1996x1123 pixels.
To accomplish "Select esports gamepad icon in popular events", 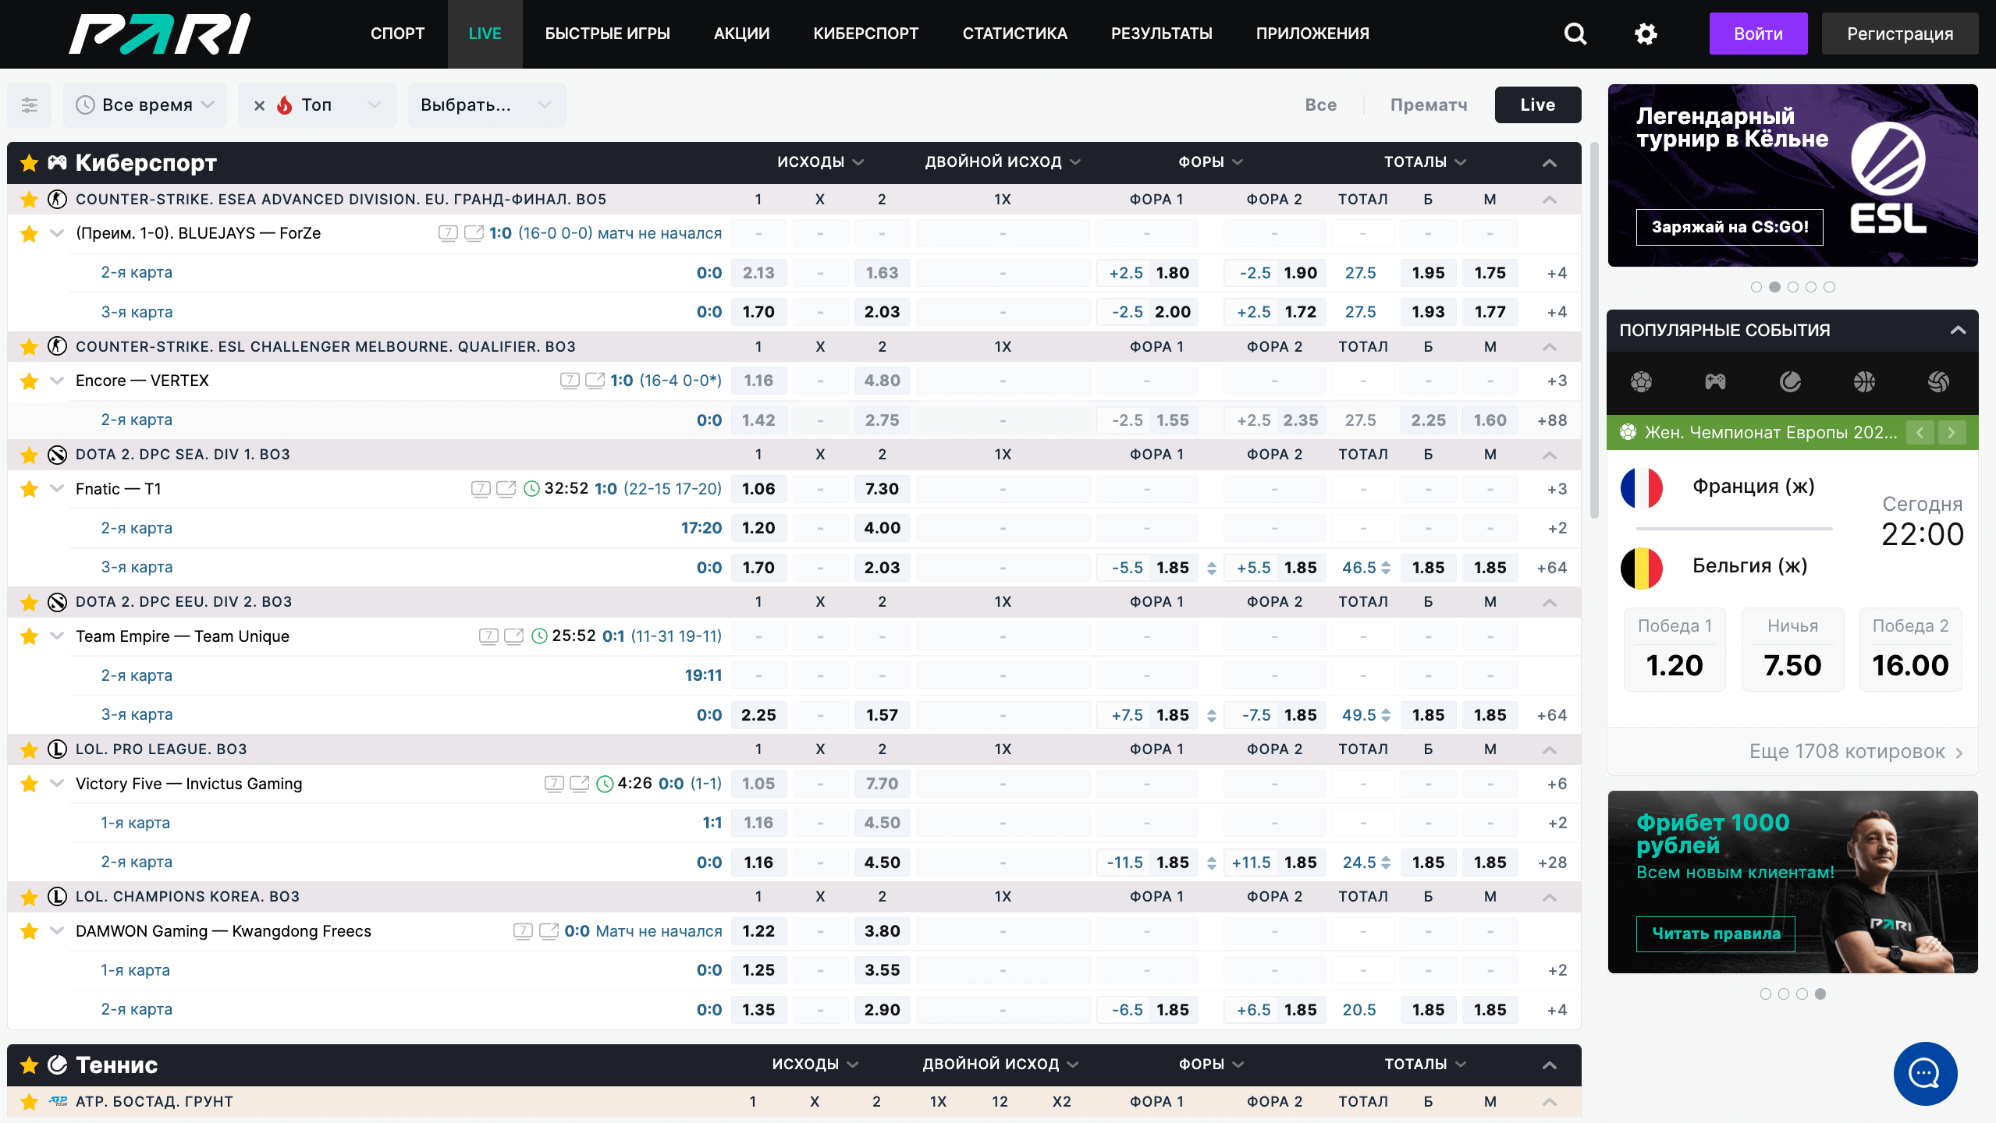I will [1715, 381].
